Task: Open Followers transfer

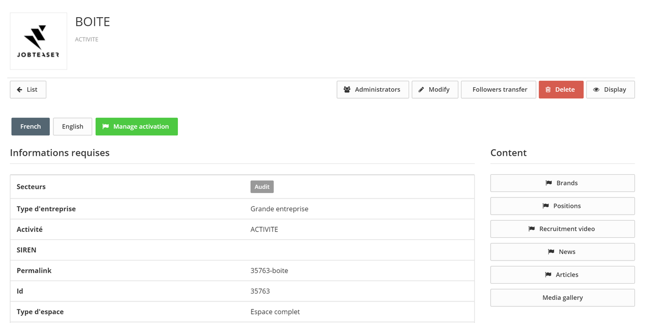Action: pyautogui.click(x=498, y=90)
